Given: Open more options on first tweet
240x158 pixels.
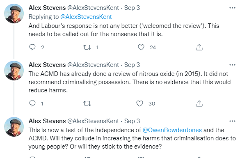Looking at the screenshot, I should point(232,8).
